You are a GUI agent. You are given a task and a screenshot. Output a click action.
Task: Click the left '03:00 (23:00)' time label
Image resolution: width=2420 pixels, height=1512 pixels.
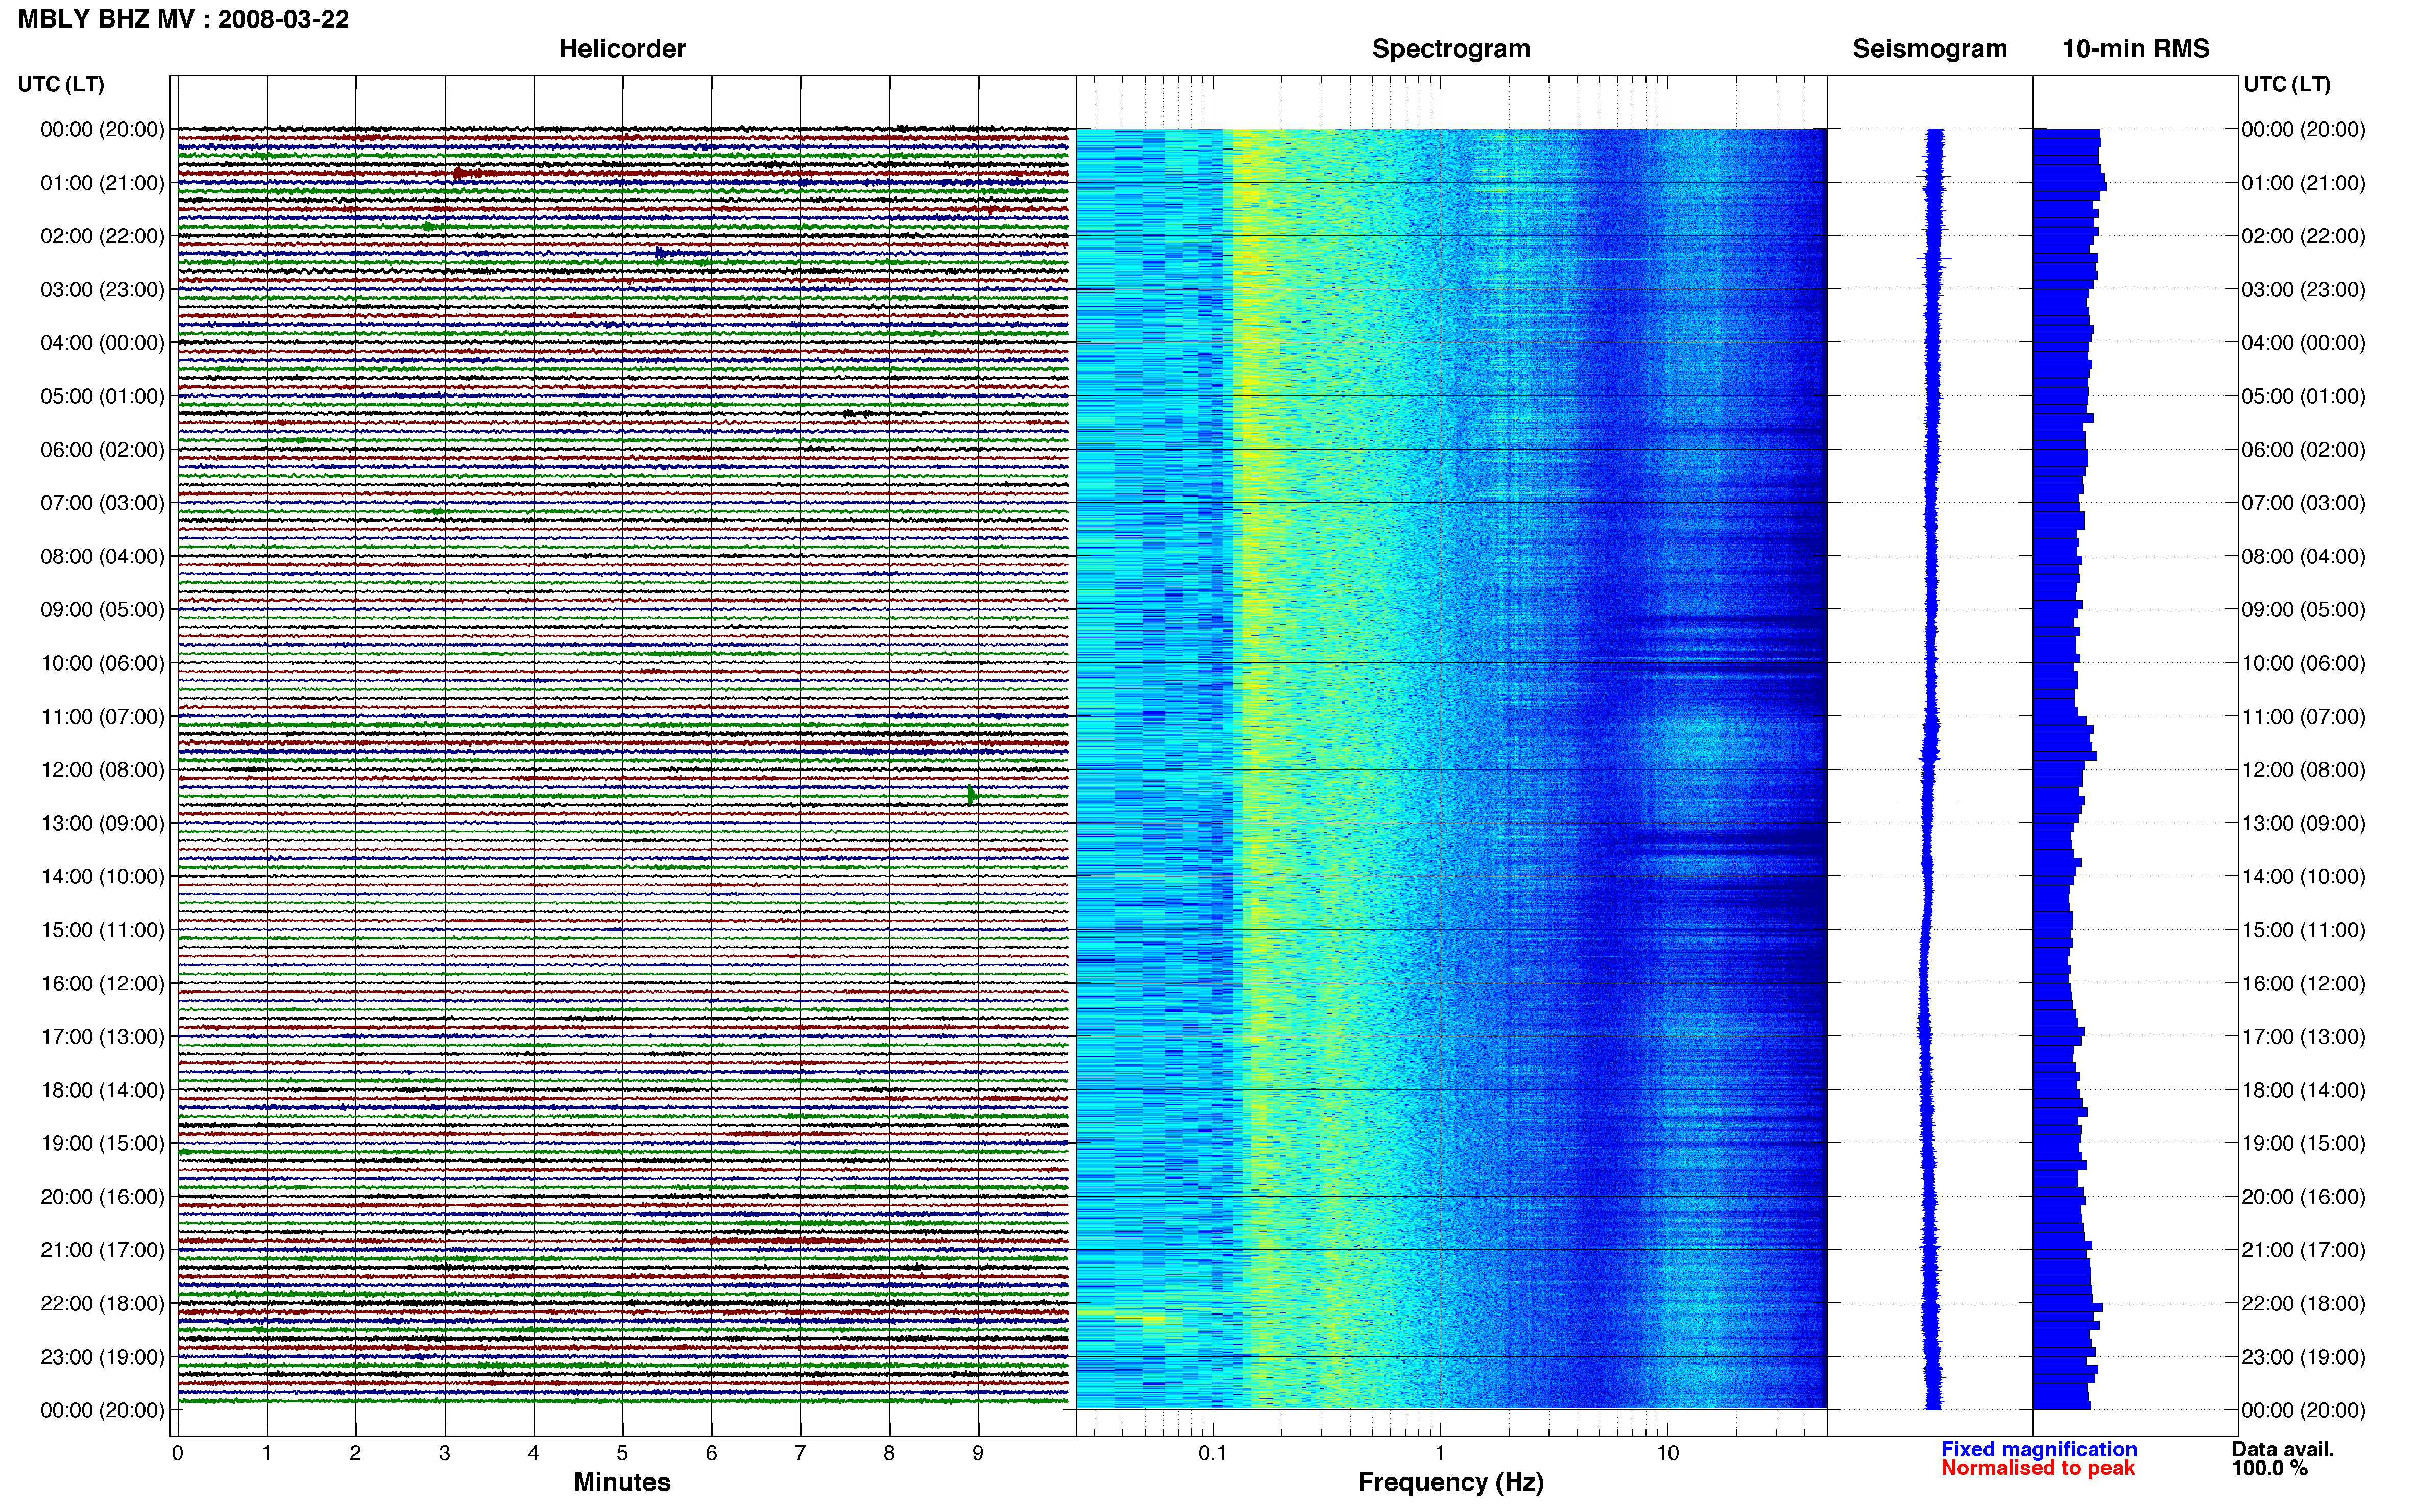(102, 289)
